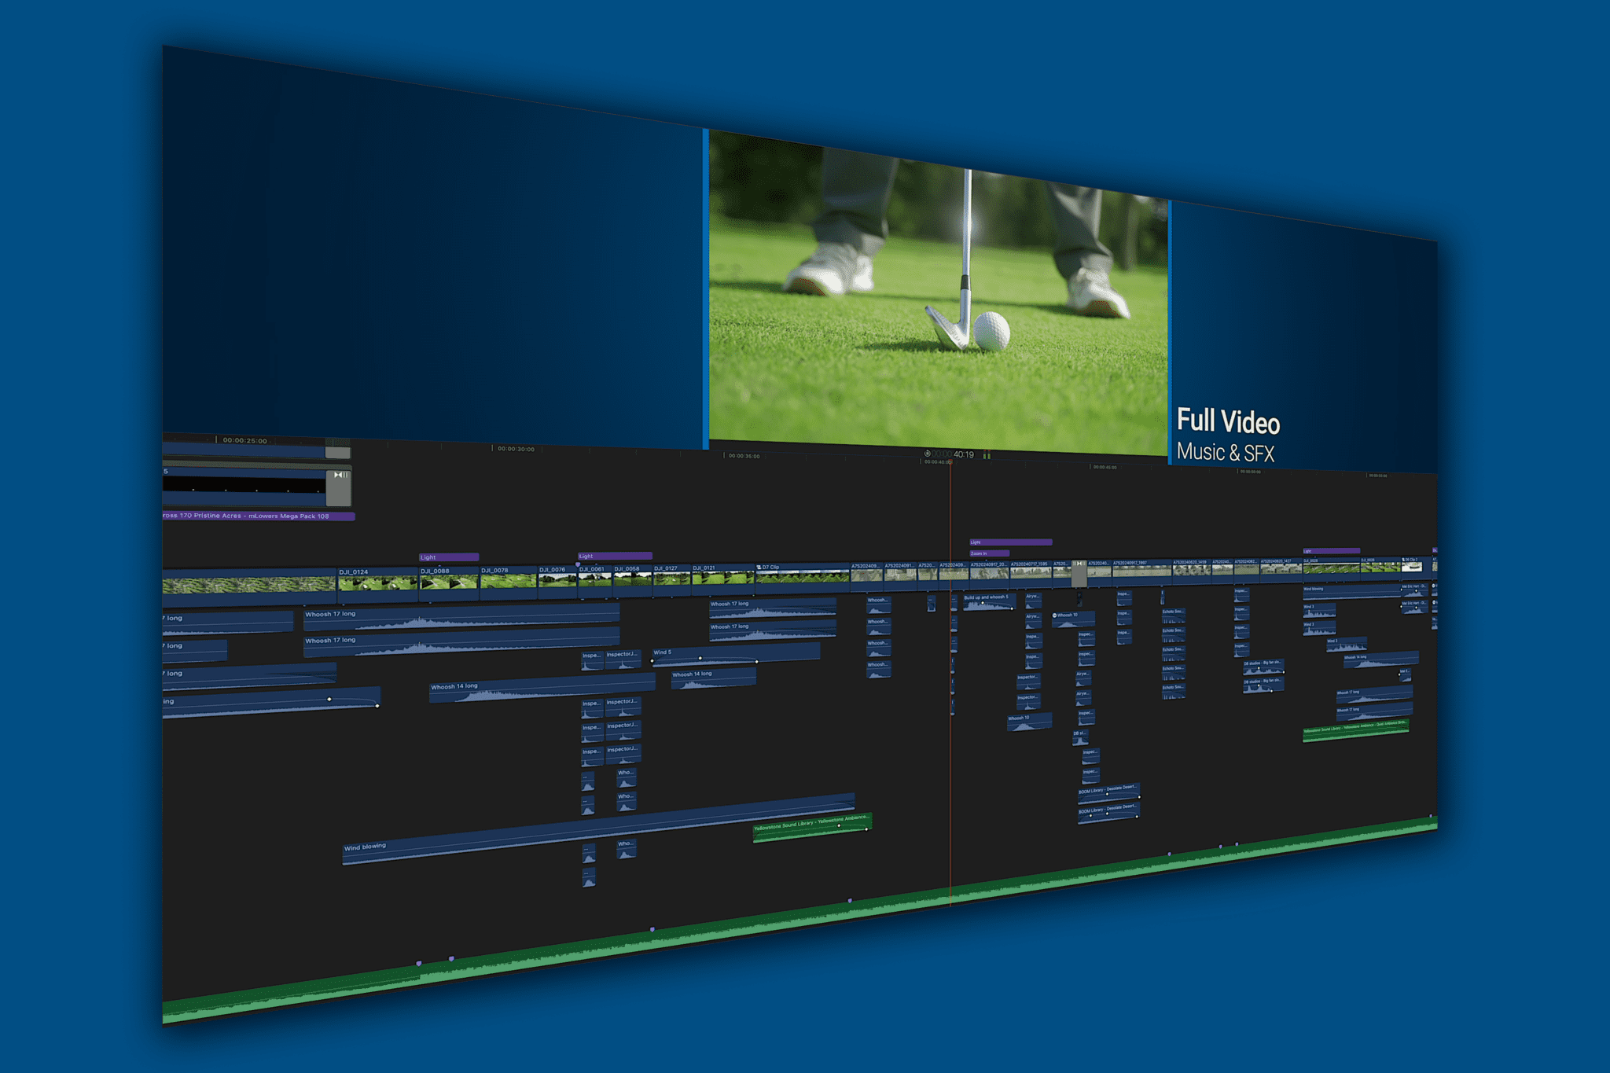Click the middle keyframe on Wind 5 clip
The image size is (1610, 1073).
point(700,658)
